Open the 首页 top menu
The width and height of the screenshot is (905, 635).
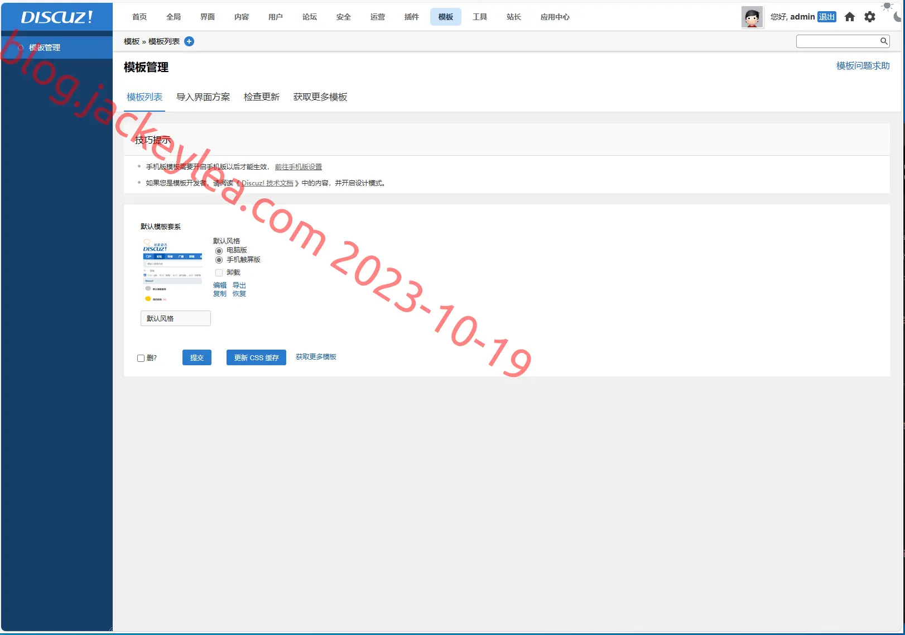pos(139,17)
